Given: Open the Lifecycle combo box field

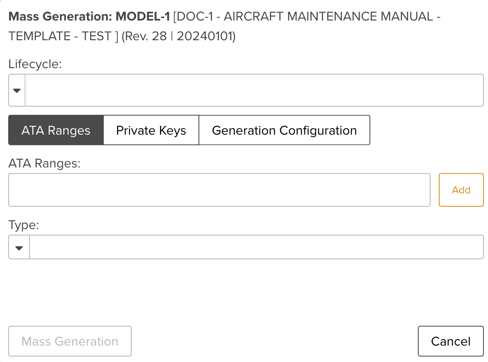Looking at the screenshot, I should coord(254,90).
